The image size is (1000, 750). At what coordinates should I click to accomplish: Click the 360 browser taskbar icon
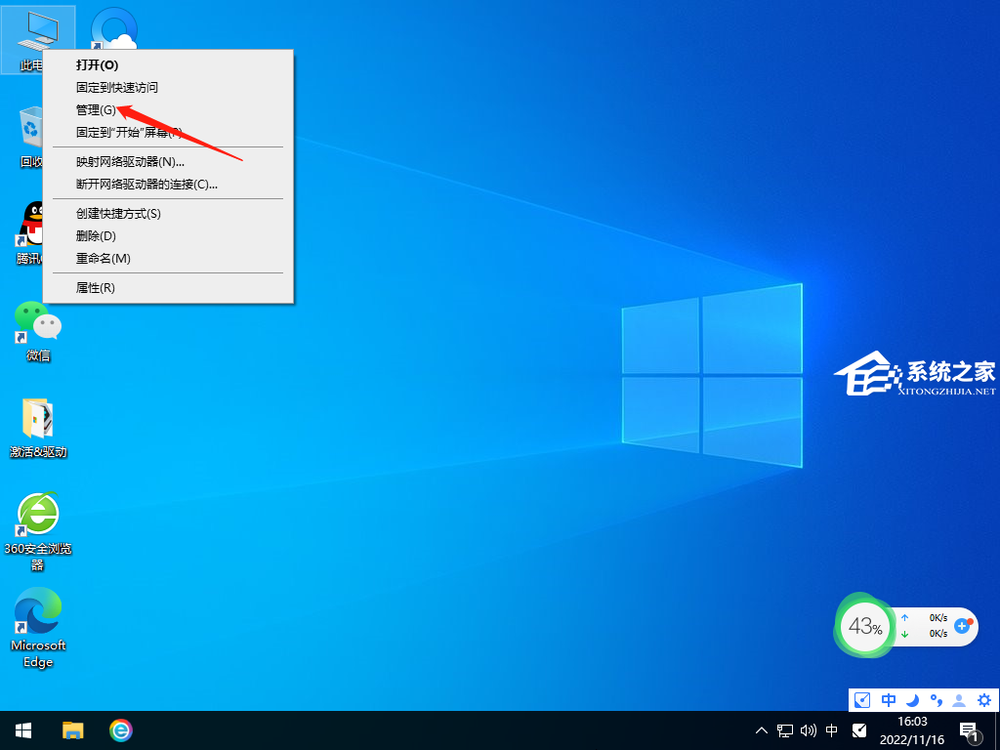tap(121, 730)
